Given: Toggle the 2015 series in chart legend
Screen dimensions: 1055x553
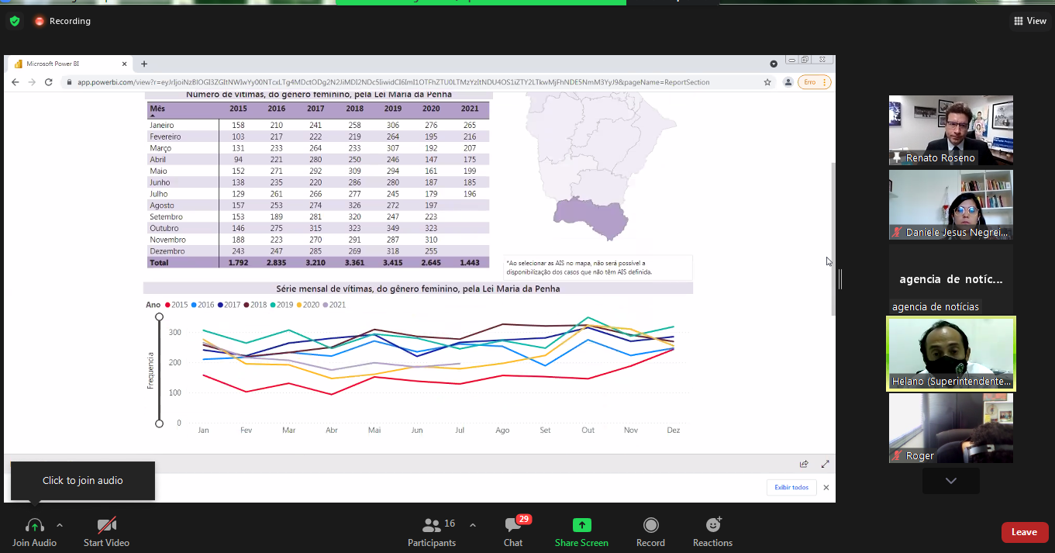Looking at the screenshot, I should (x=175, y=305).
